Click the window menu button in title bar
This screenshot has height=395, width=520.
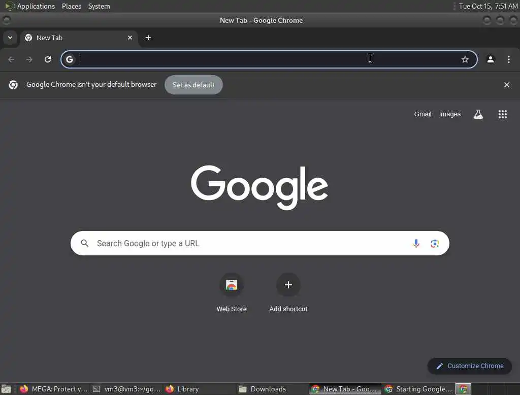click(x=6, y=21)
